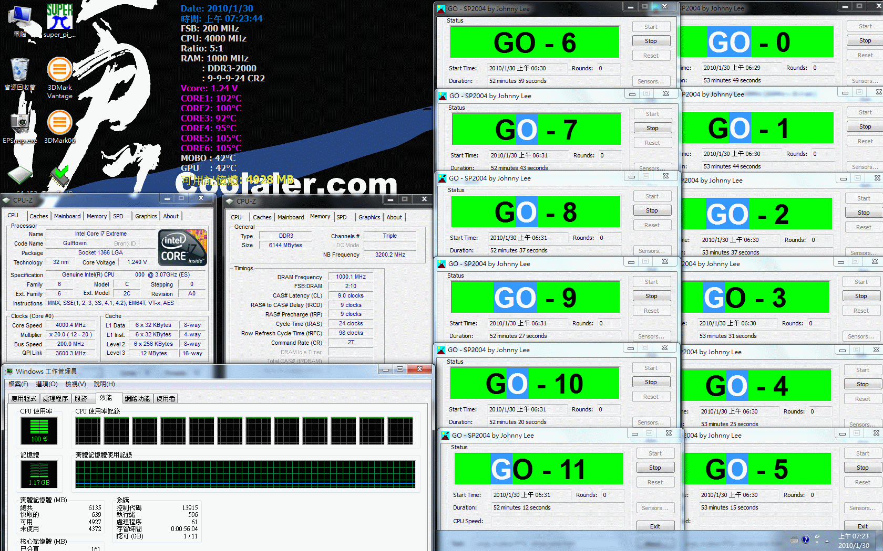
Task: Click the blue help question-mark icon in the tray
Action: pyautogui.click(x=806, y=539)
